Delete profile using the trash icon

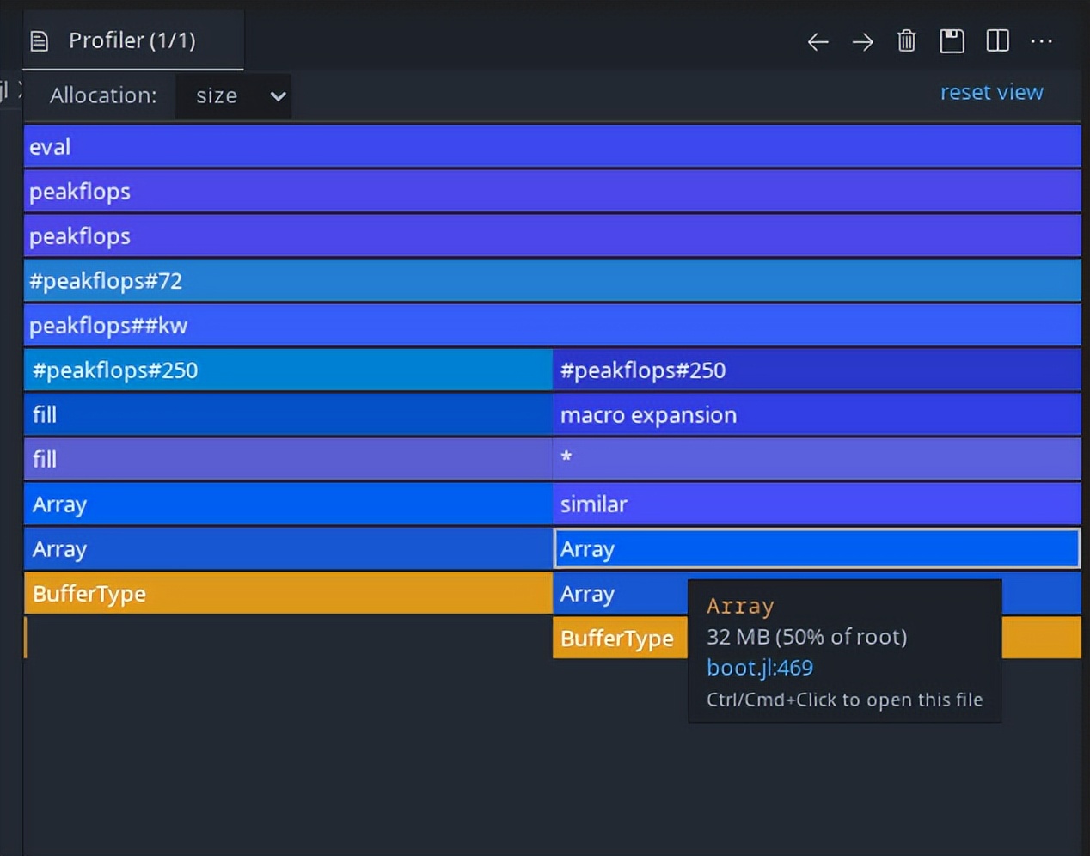[x=907, y=40]
